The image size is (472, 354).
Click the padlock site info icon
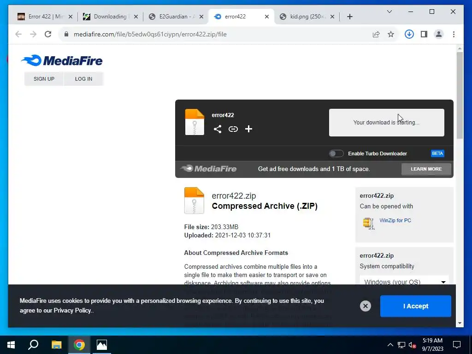tap(66, 34)
